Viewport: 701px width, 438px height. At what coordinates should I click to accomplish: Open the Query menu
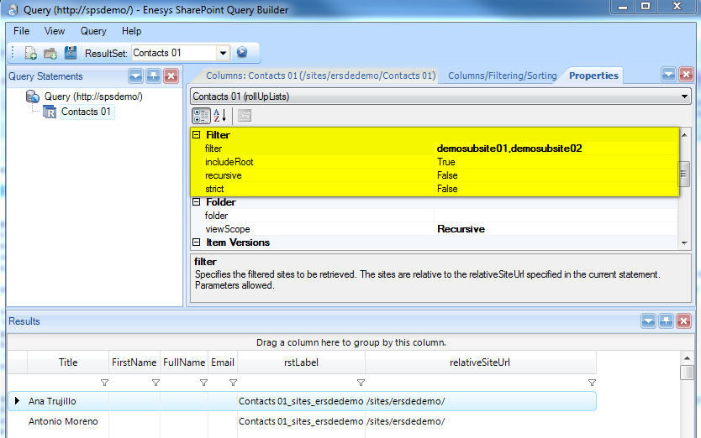click(93, 31)
